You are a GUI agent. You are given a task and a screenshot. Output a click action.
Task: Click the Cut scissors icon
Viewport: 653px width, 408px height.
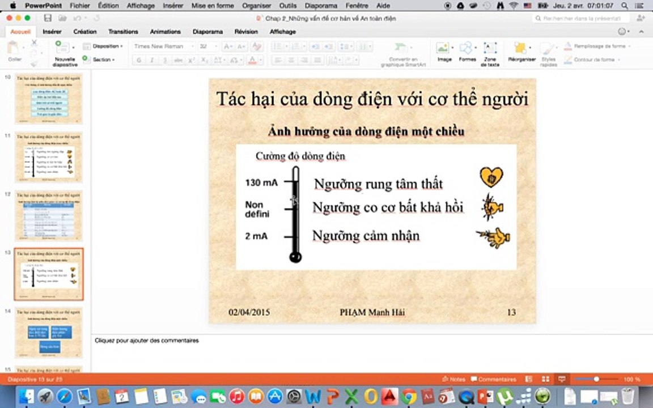[x=34, y=43]
